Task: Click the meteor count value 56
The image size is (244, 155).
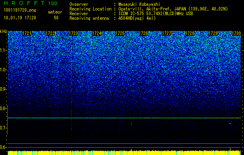Action: [56, 18]
